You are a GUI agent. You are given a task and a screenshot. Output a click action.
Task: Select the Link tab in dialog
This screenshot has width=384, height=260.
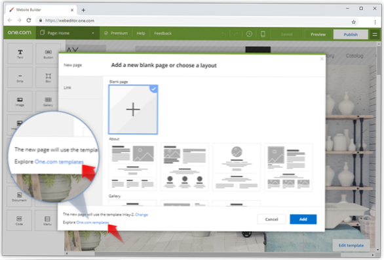pos(81,87)
